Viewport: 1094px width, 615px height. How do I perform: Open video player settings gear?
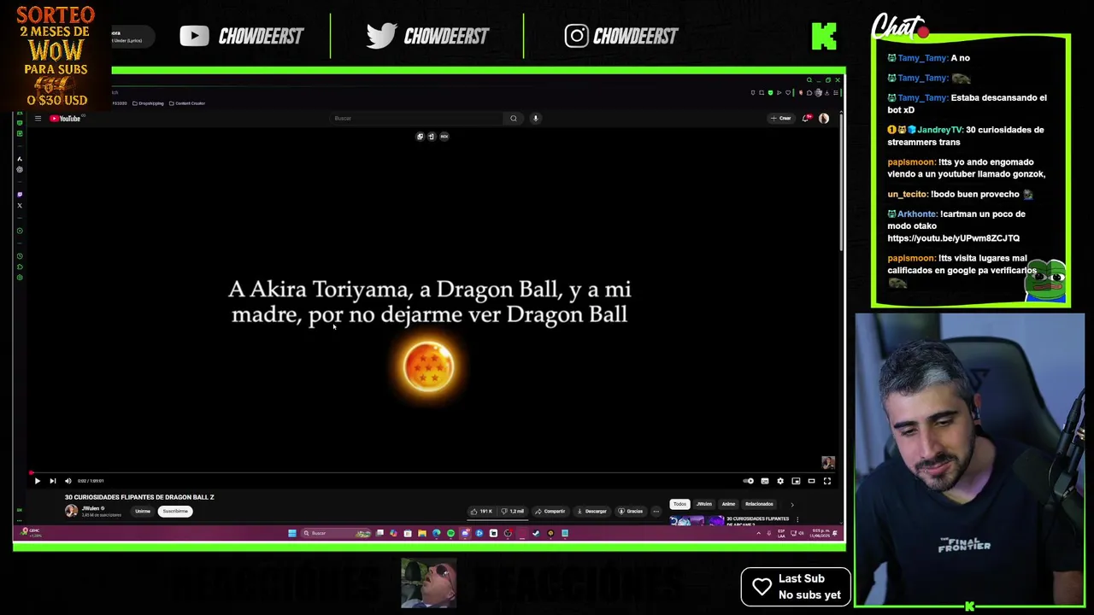coord(779,481)
